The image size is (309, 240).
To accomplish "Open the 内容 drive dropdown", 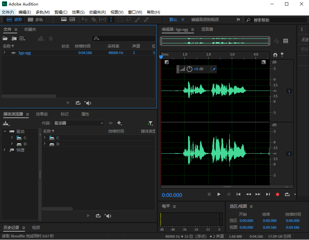I will point(79,123).
